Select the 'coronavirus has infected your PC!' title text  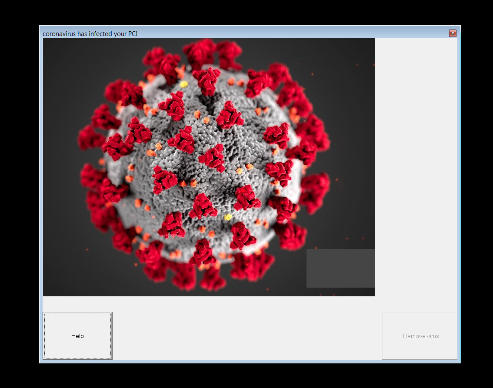click(90, 33)
